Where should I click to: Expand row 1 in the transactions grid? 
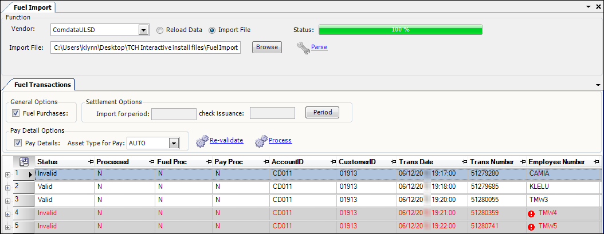click(7, 174)
